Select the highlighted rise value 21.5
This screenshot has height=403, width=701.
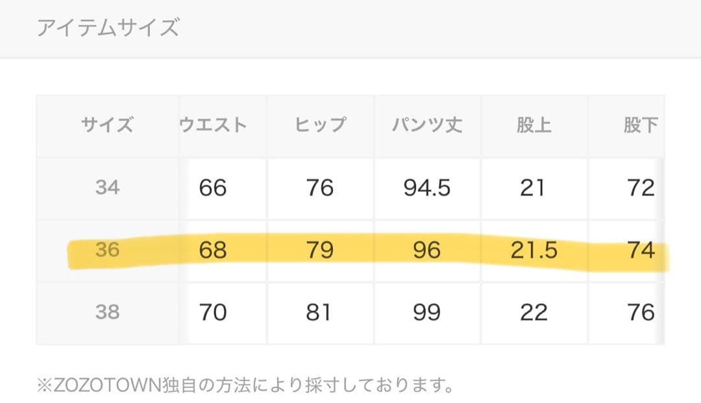pyautogui.click(x=534, y=250)
